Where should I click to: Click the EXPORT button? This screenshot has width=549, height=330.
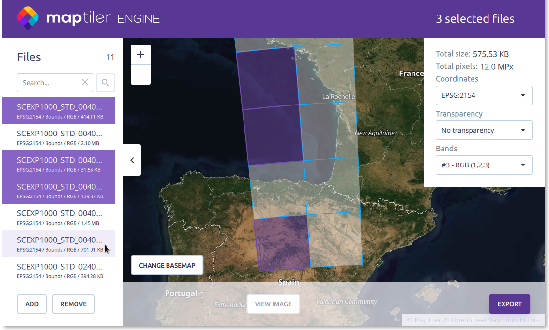point(509,304)
